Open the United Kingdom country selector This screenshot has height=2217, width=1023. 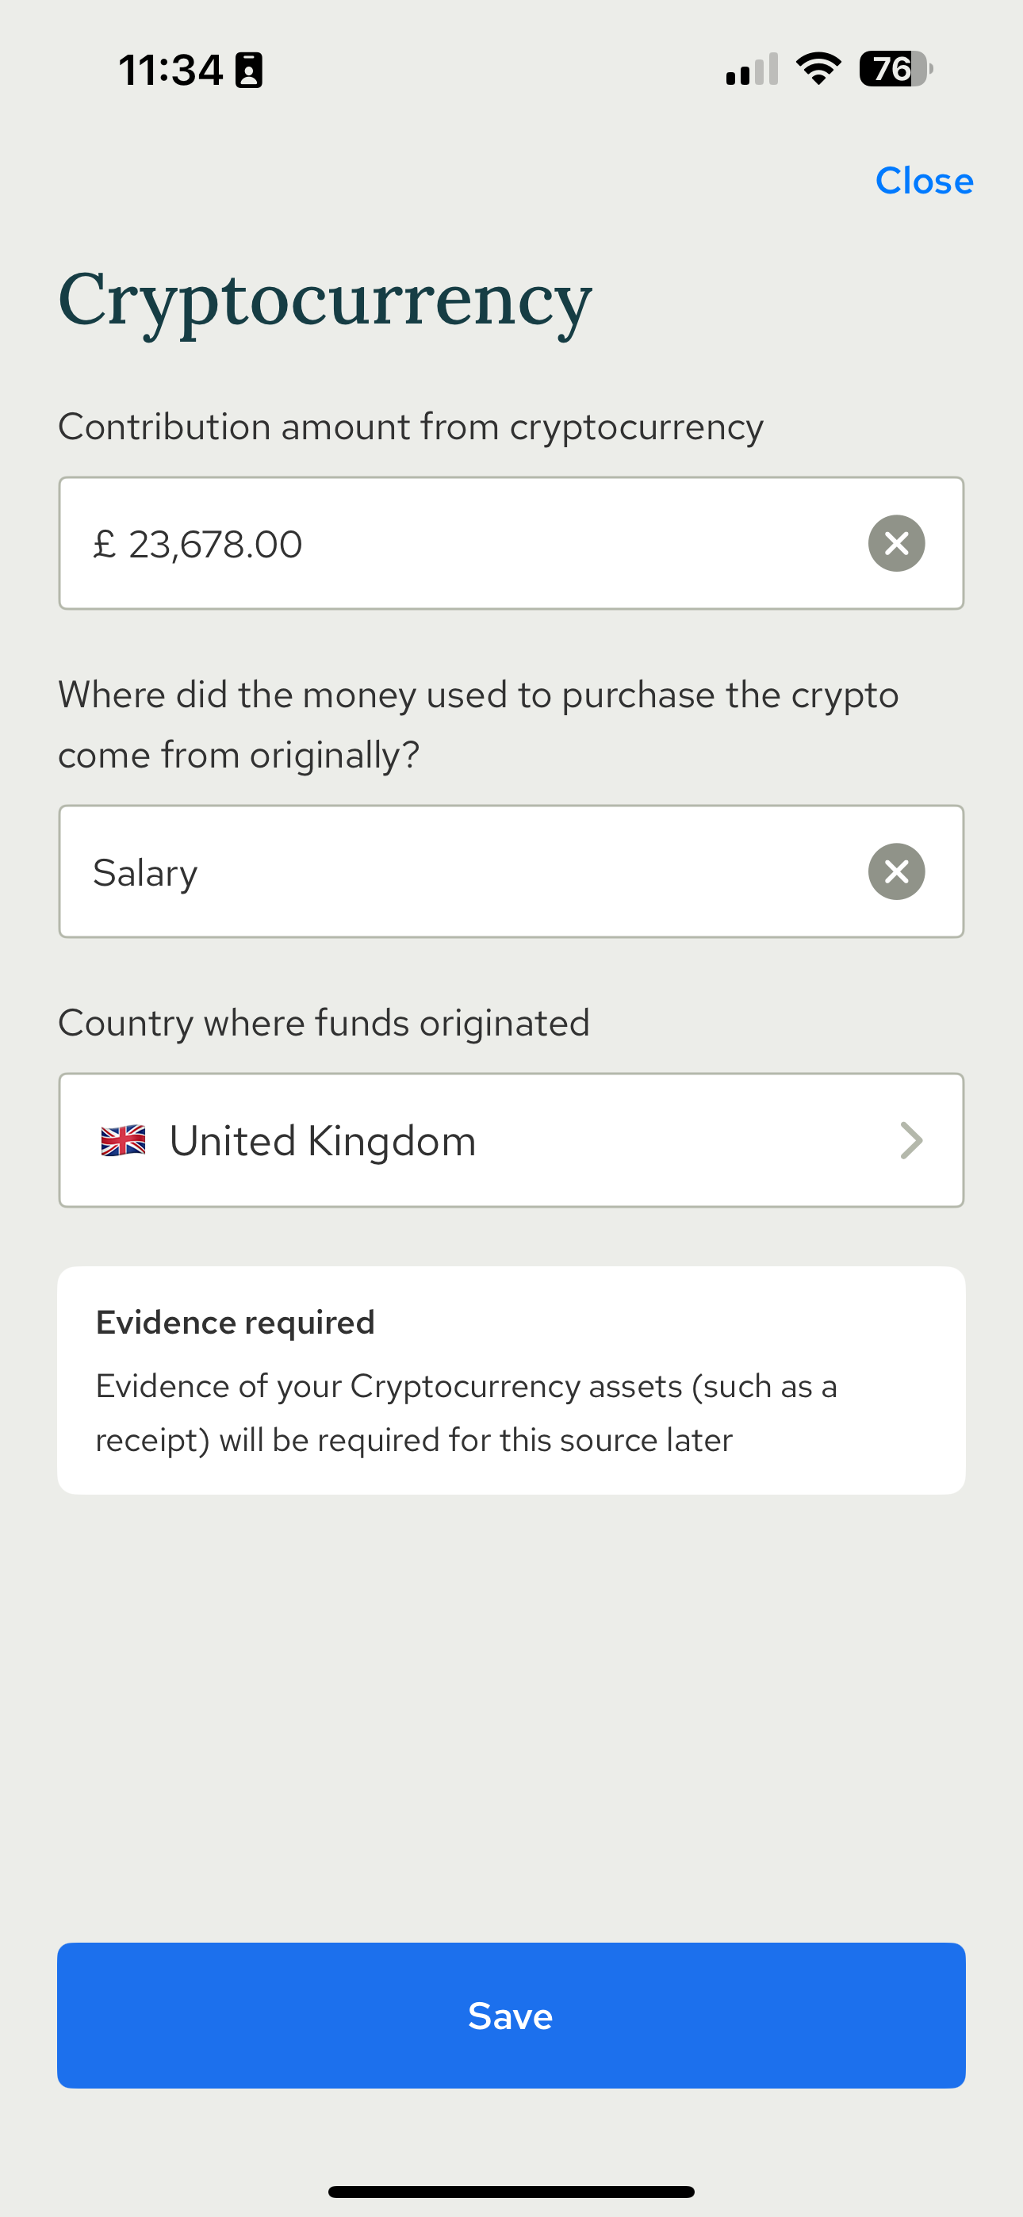[511, 1140]
